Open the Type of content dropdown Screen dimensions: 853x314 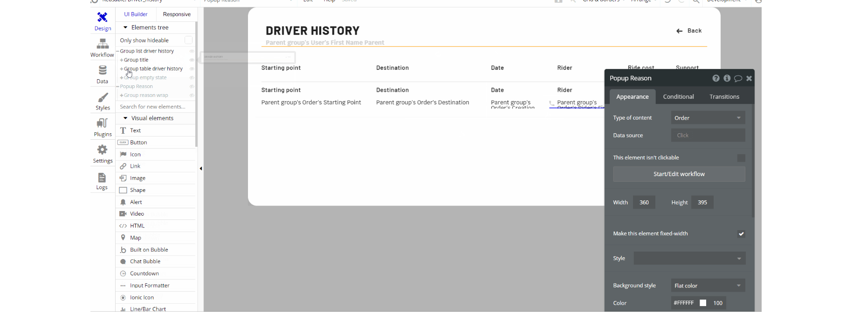(x=708, y=118)
